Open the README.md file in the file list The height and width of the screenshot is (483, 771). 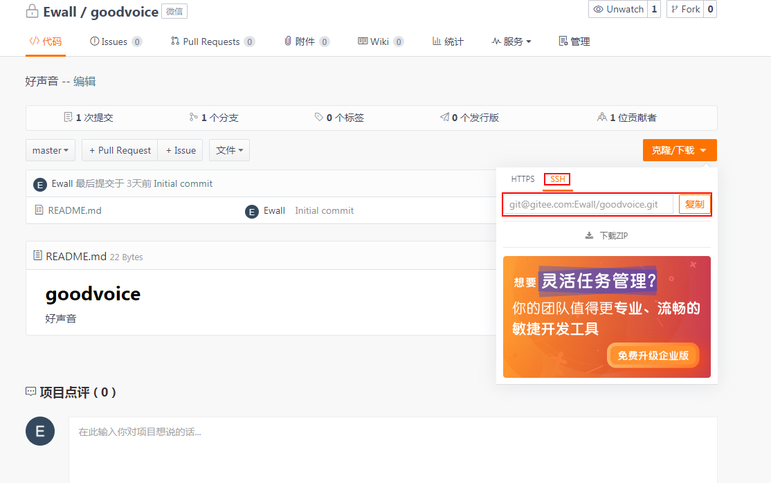tap(75, 210)
